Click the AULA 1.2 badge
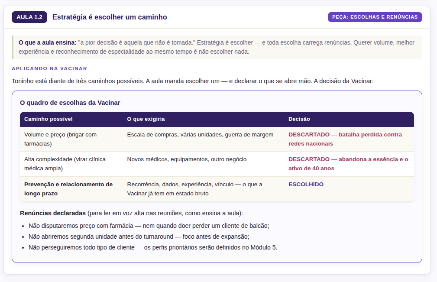Image resolution: width=437 pixels, height=282 pixels. click(29, 17)
